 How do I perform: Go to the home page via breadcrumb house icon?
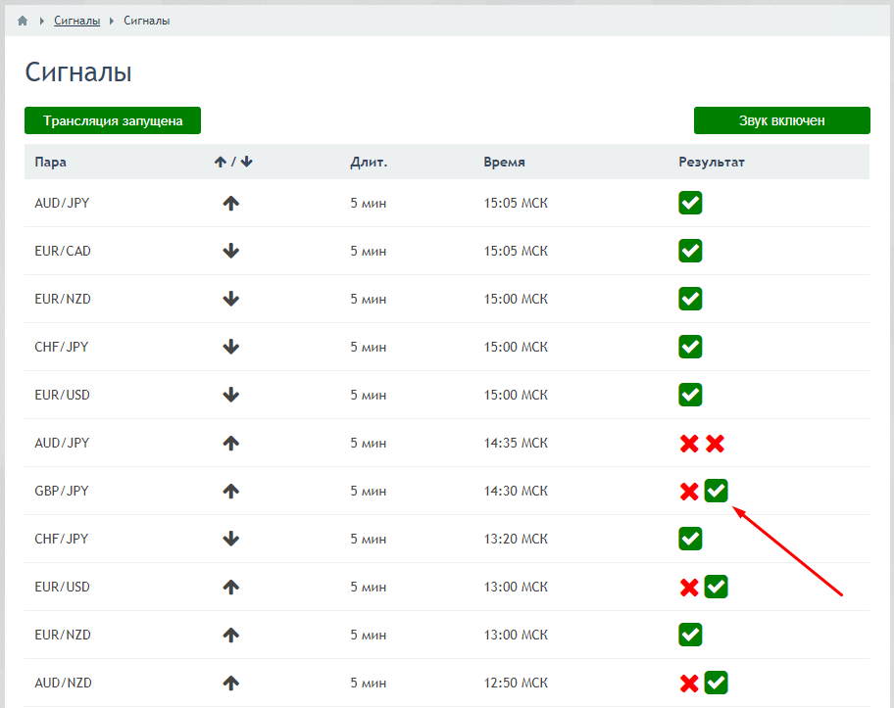point(23,22)
